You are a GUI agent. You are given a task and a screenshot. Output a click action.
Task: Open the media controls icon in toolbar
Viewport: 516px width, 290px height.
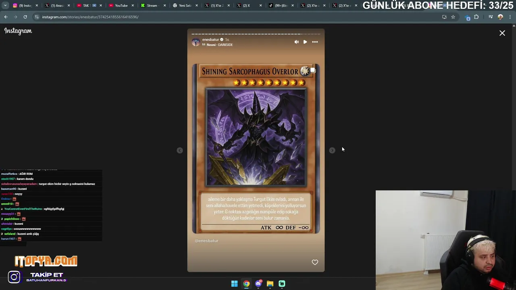click(491, 17)
